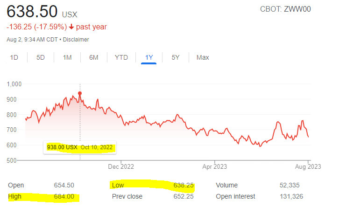The width and height of the screenshot is (346, 207).
Task: Click the Open interest value 131,326
Action: pos(291,196)
